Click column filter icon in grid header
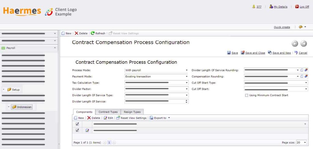 pyautogui.click(x=305, y=124)
